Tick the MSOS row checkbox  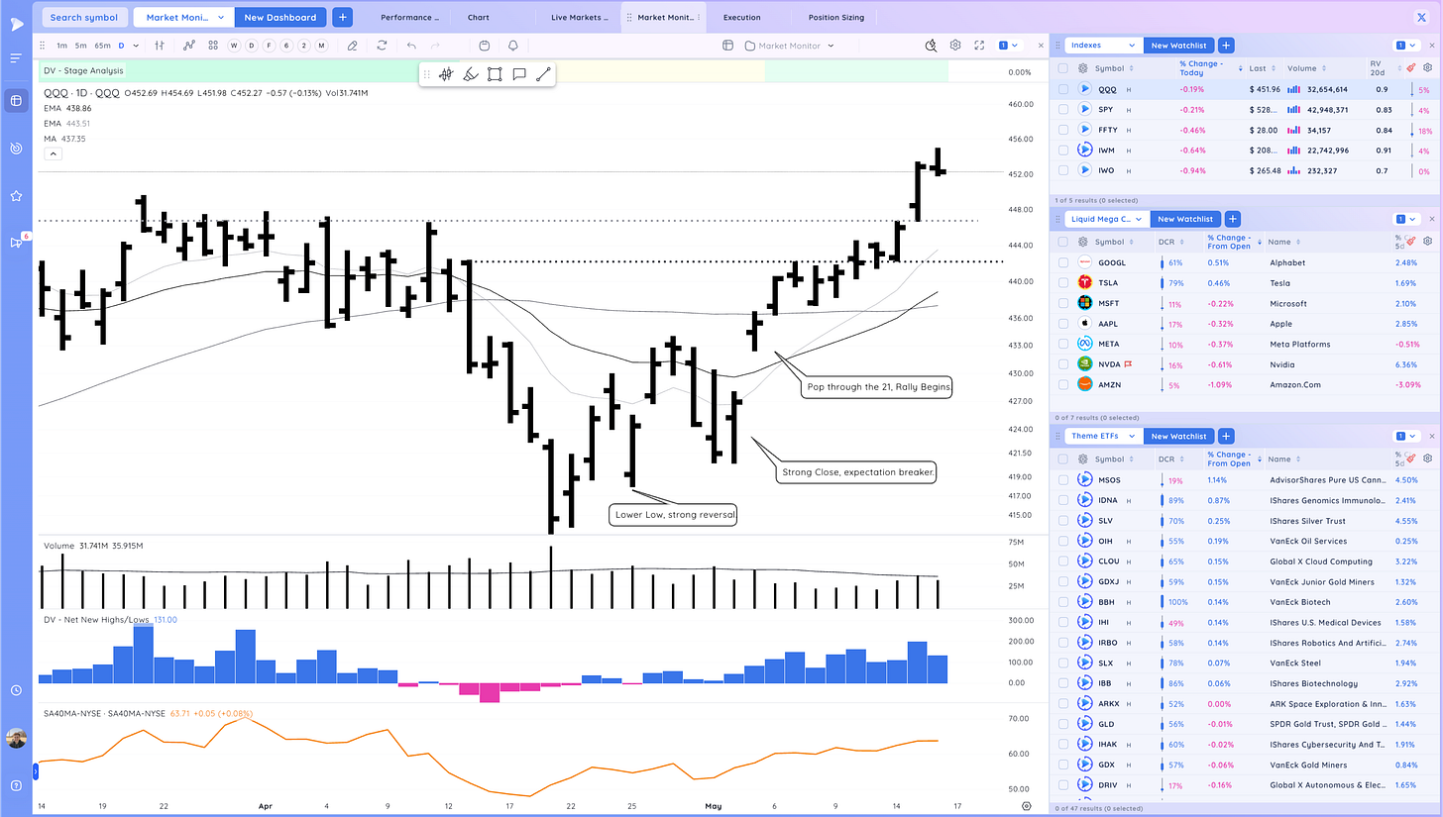1062,479
